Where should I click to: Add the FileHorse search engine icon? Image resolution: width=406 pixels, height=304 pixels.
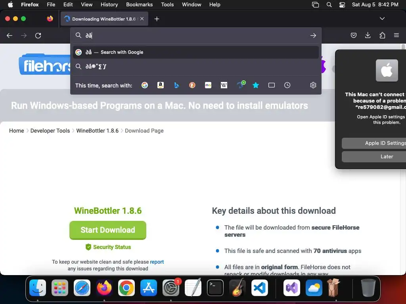point(241,85)
